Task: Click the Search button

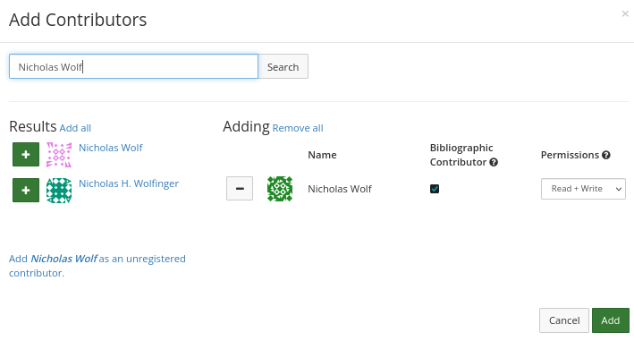Action: [x=283, y=67]
